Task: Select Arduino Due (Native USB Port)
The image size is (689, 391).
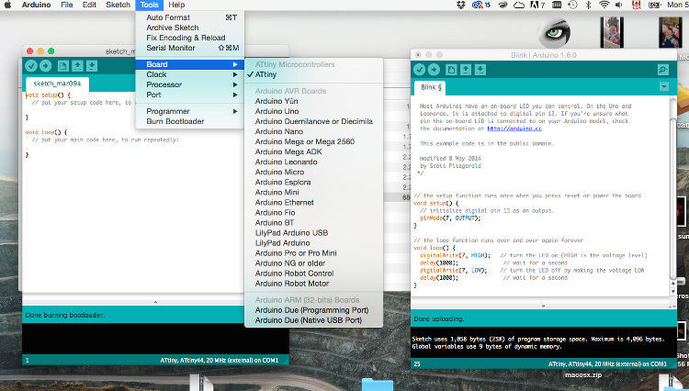Action: coord(314,320)
